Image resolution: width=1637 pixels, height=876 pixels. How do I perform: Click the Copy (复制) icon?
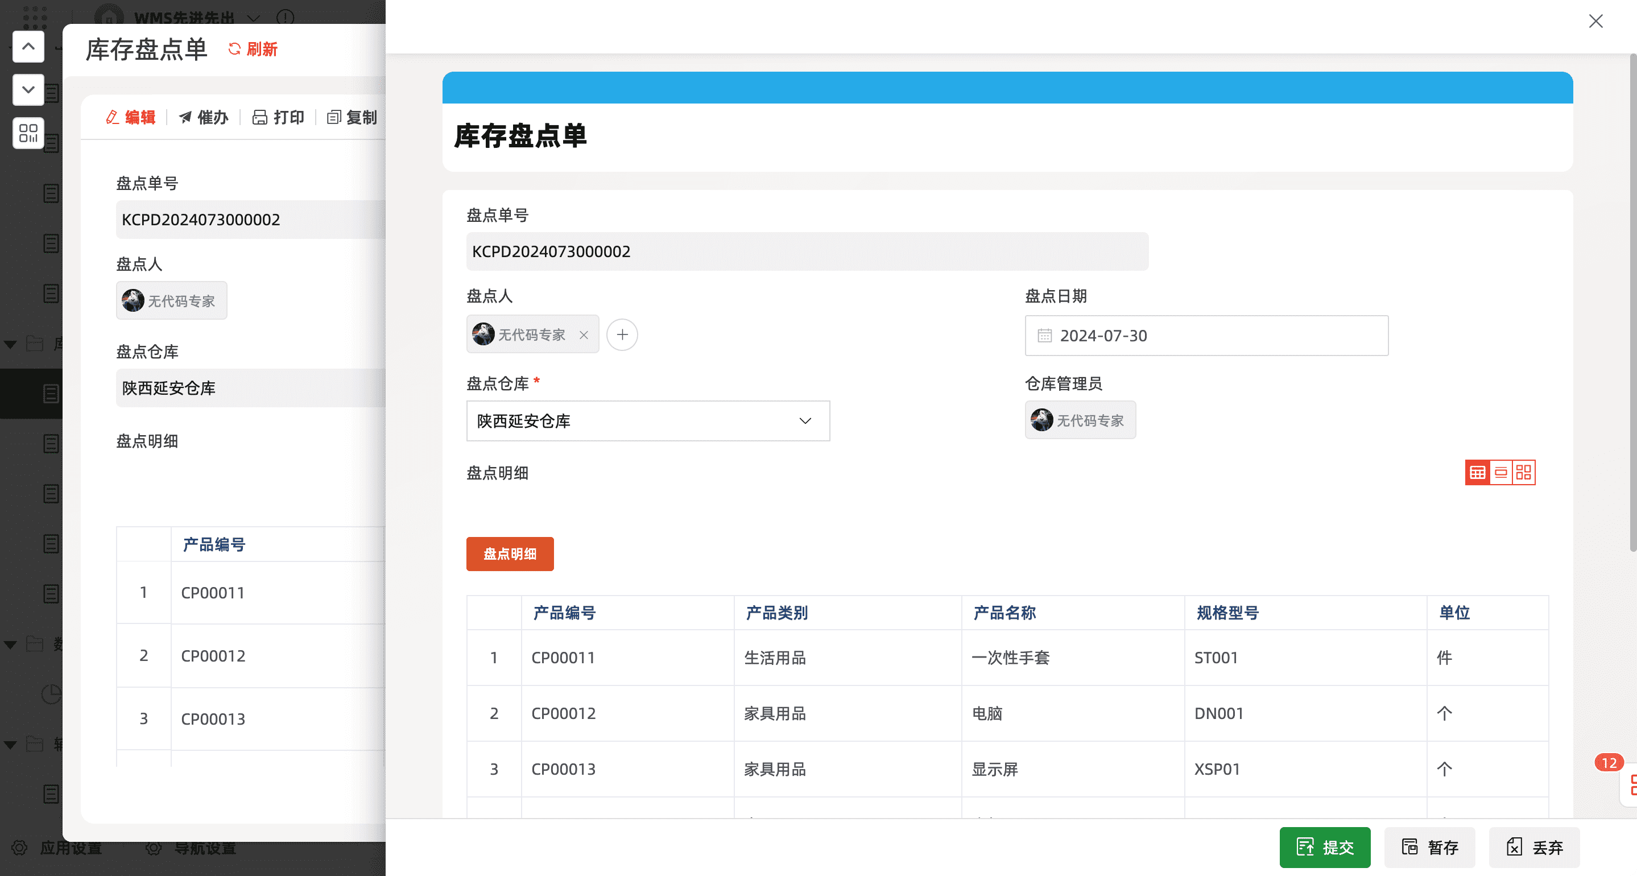[334, 117]
